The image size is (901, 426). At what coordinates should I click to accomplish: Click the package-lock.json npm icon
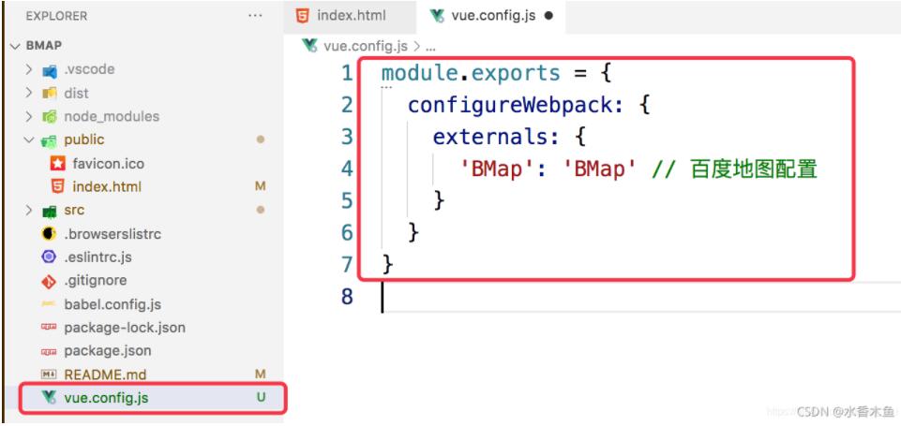point(50,328)
